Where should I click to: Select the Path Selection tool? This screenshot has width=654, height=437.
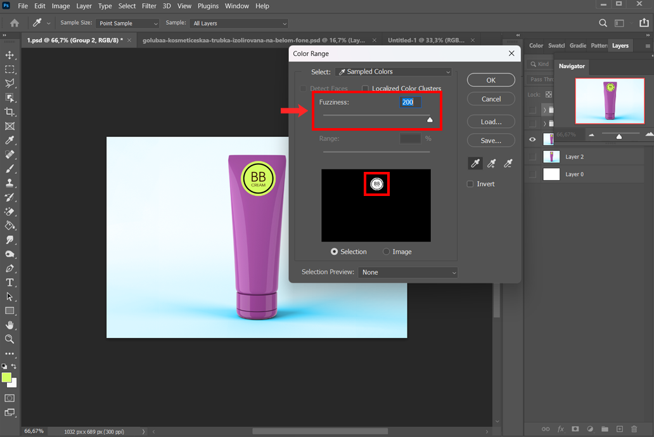tap(10, 297)
